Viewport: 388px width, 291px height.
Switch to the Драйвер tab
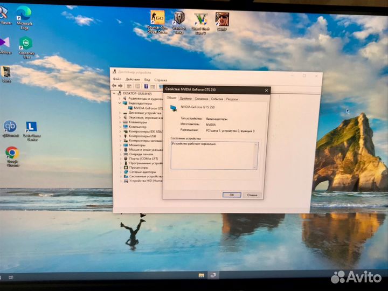[186, 99]
